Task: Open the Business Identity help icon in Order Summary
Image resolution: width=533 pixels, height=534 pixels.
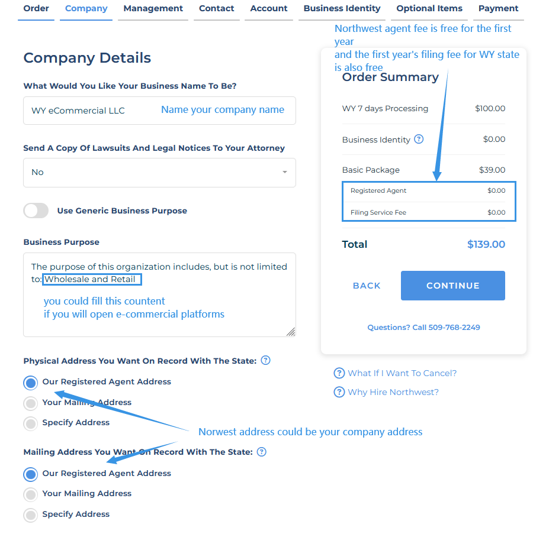Action: point(419,140)
